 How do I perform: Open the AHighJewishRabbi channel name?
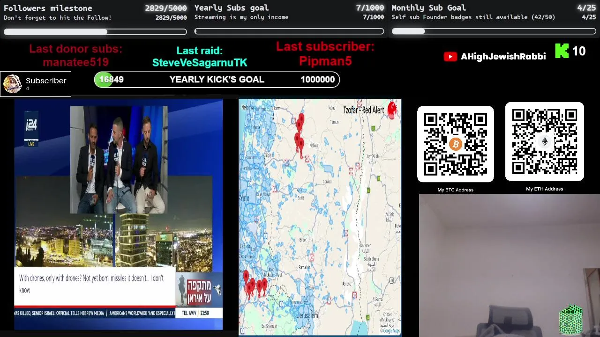503,57
